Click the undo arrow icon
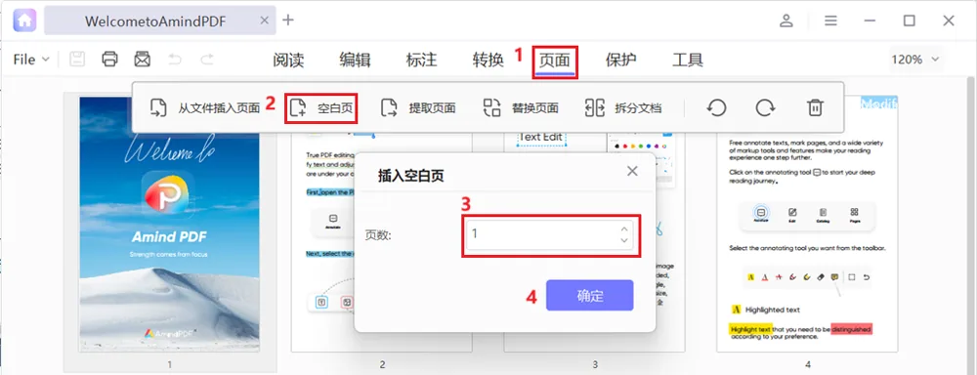977x375 pixels. (175, 60)
